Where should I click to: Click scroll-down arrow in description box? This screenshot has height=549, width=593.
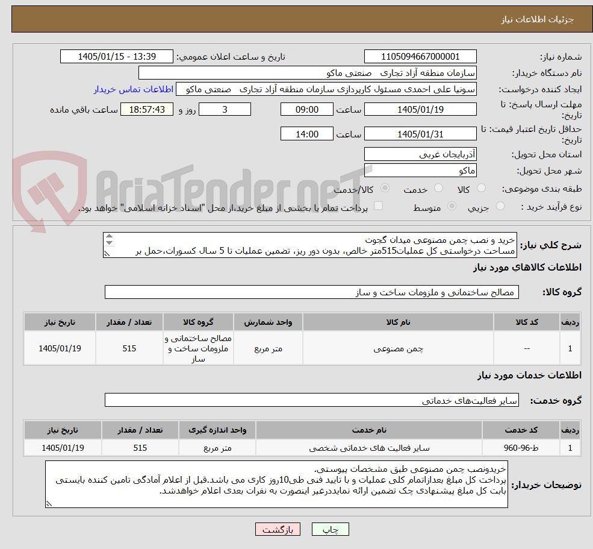(x=110, y=243)
